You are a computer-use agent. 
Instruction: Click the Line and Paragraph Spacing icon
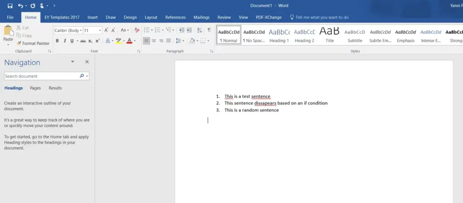178,41
